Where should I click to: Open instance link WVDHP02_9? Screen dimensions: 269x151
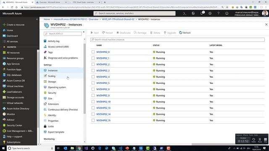pos(103,96)
